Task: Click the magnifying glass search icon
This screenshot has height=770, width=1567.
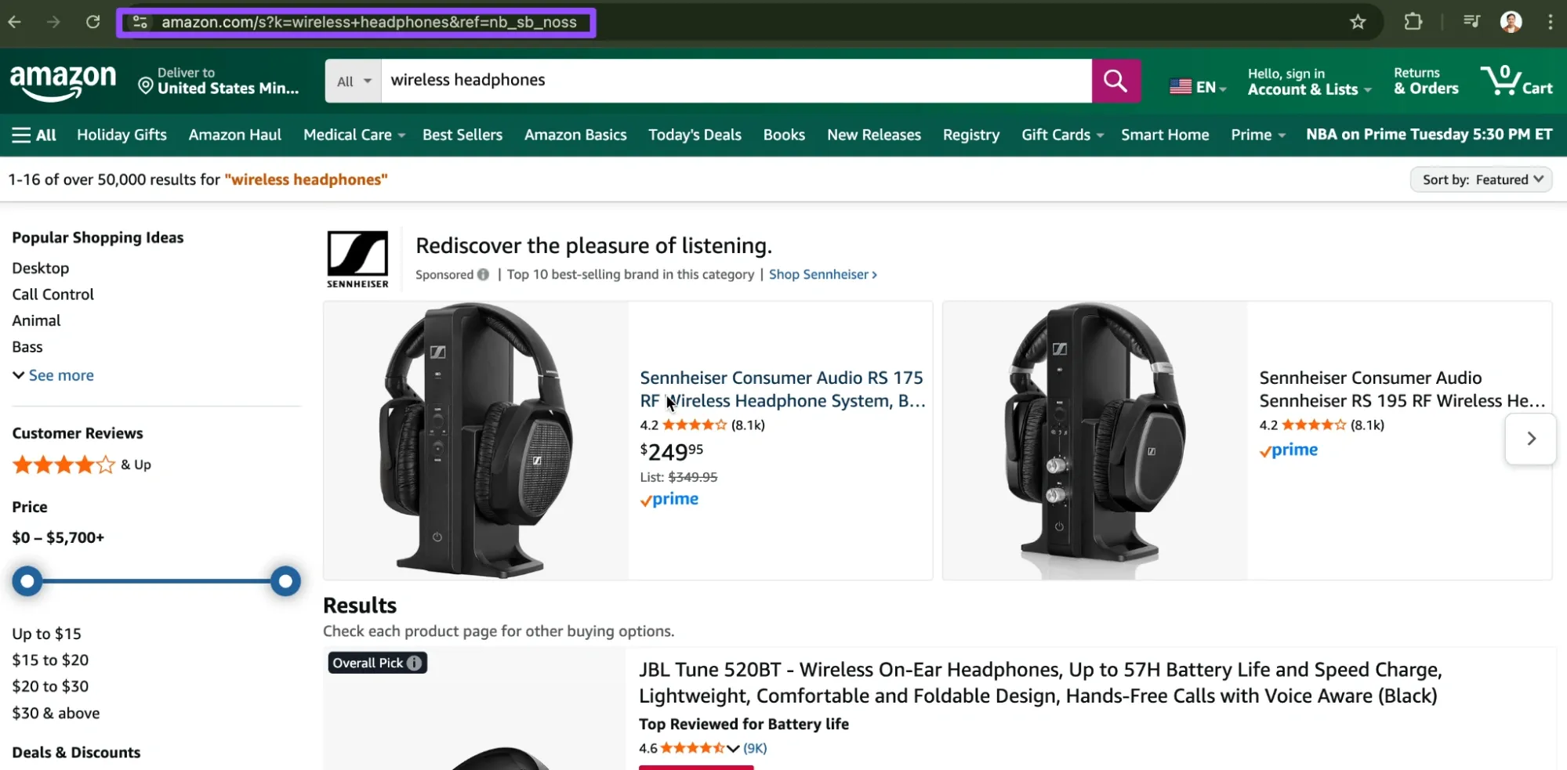Action: coord(1116,81)
